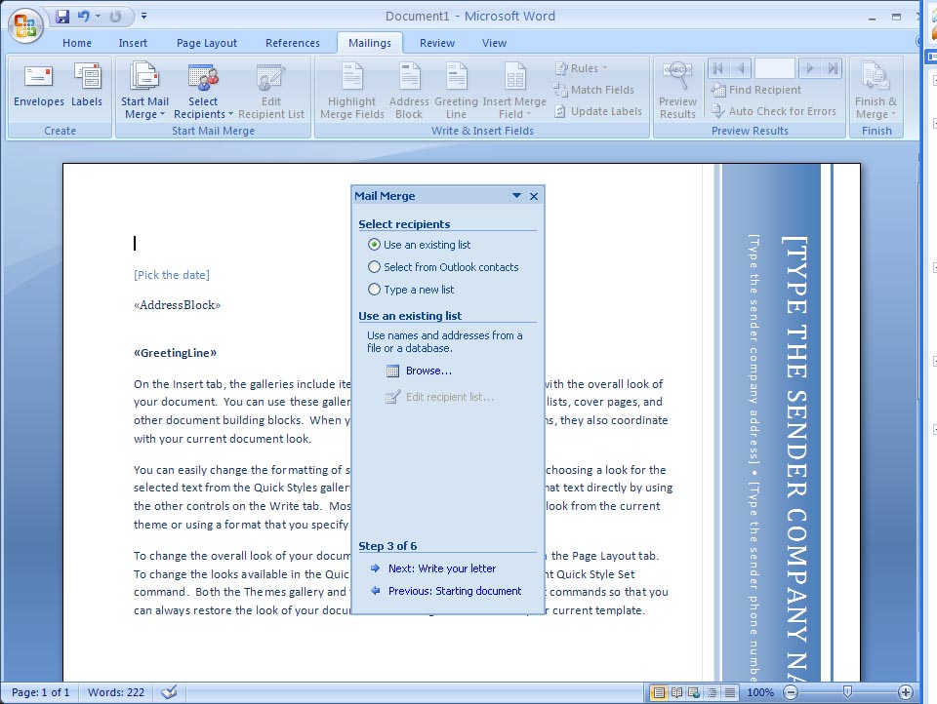Undo the last action

coord(83,17)
